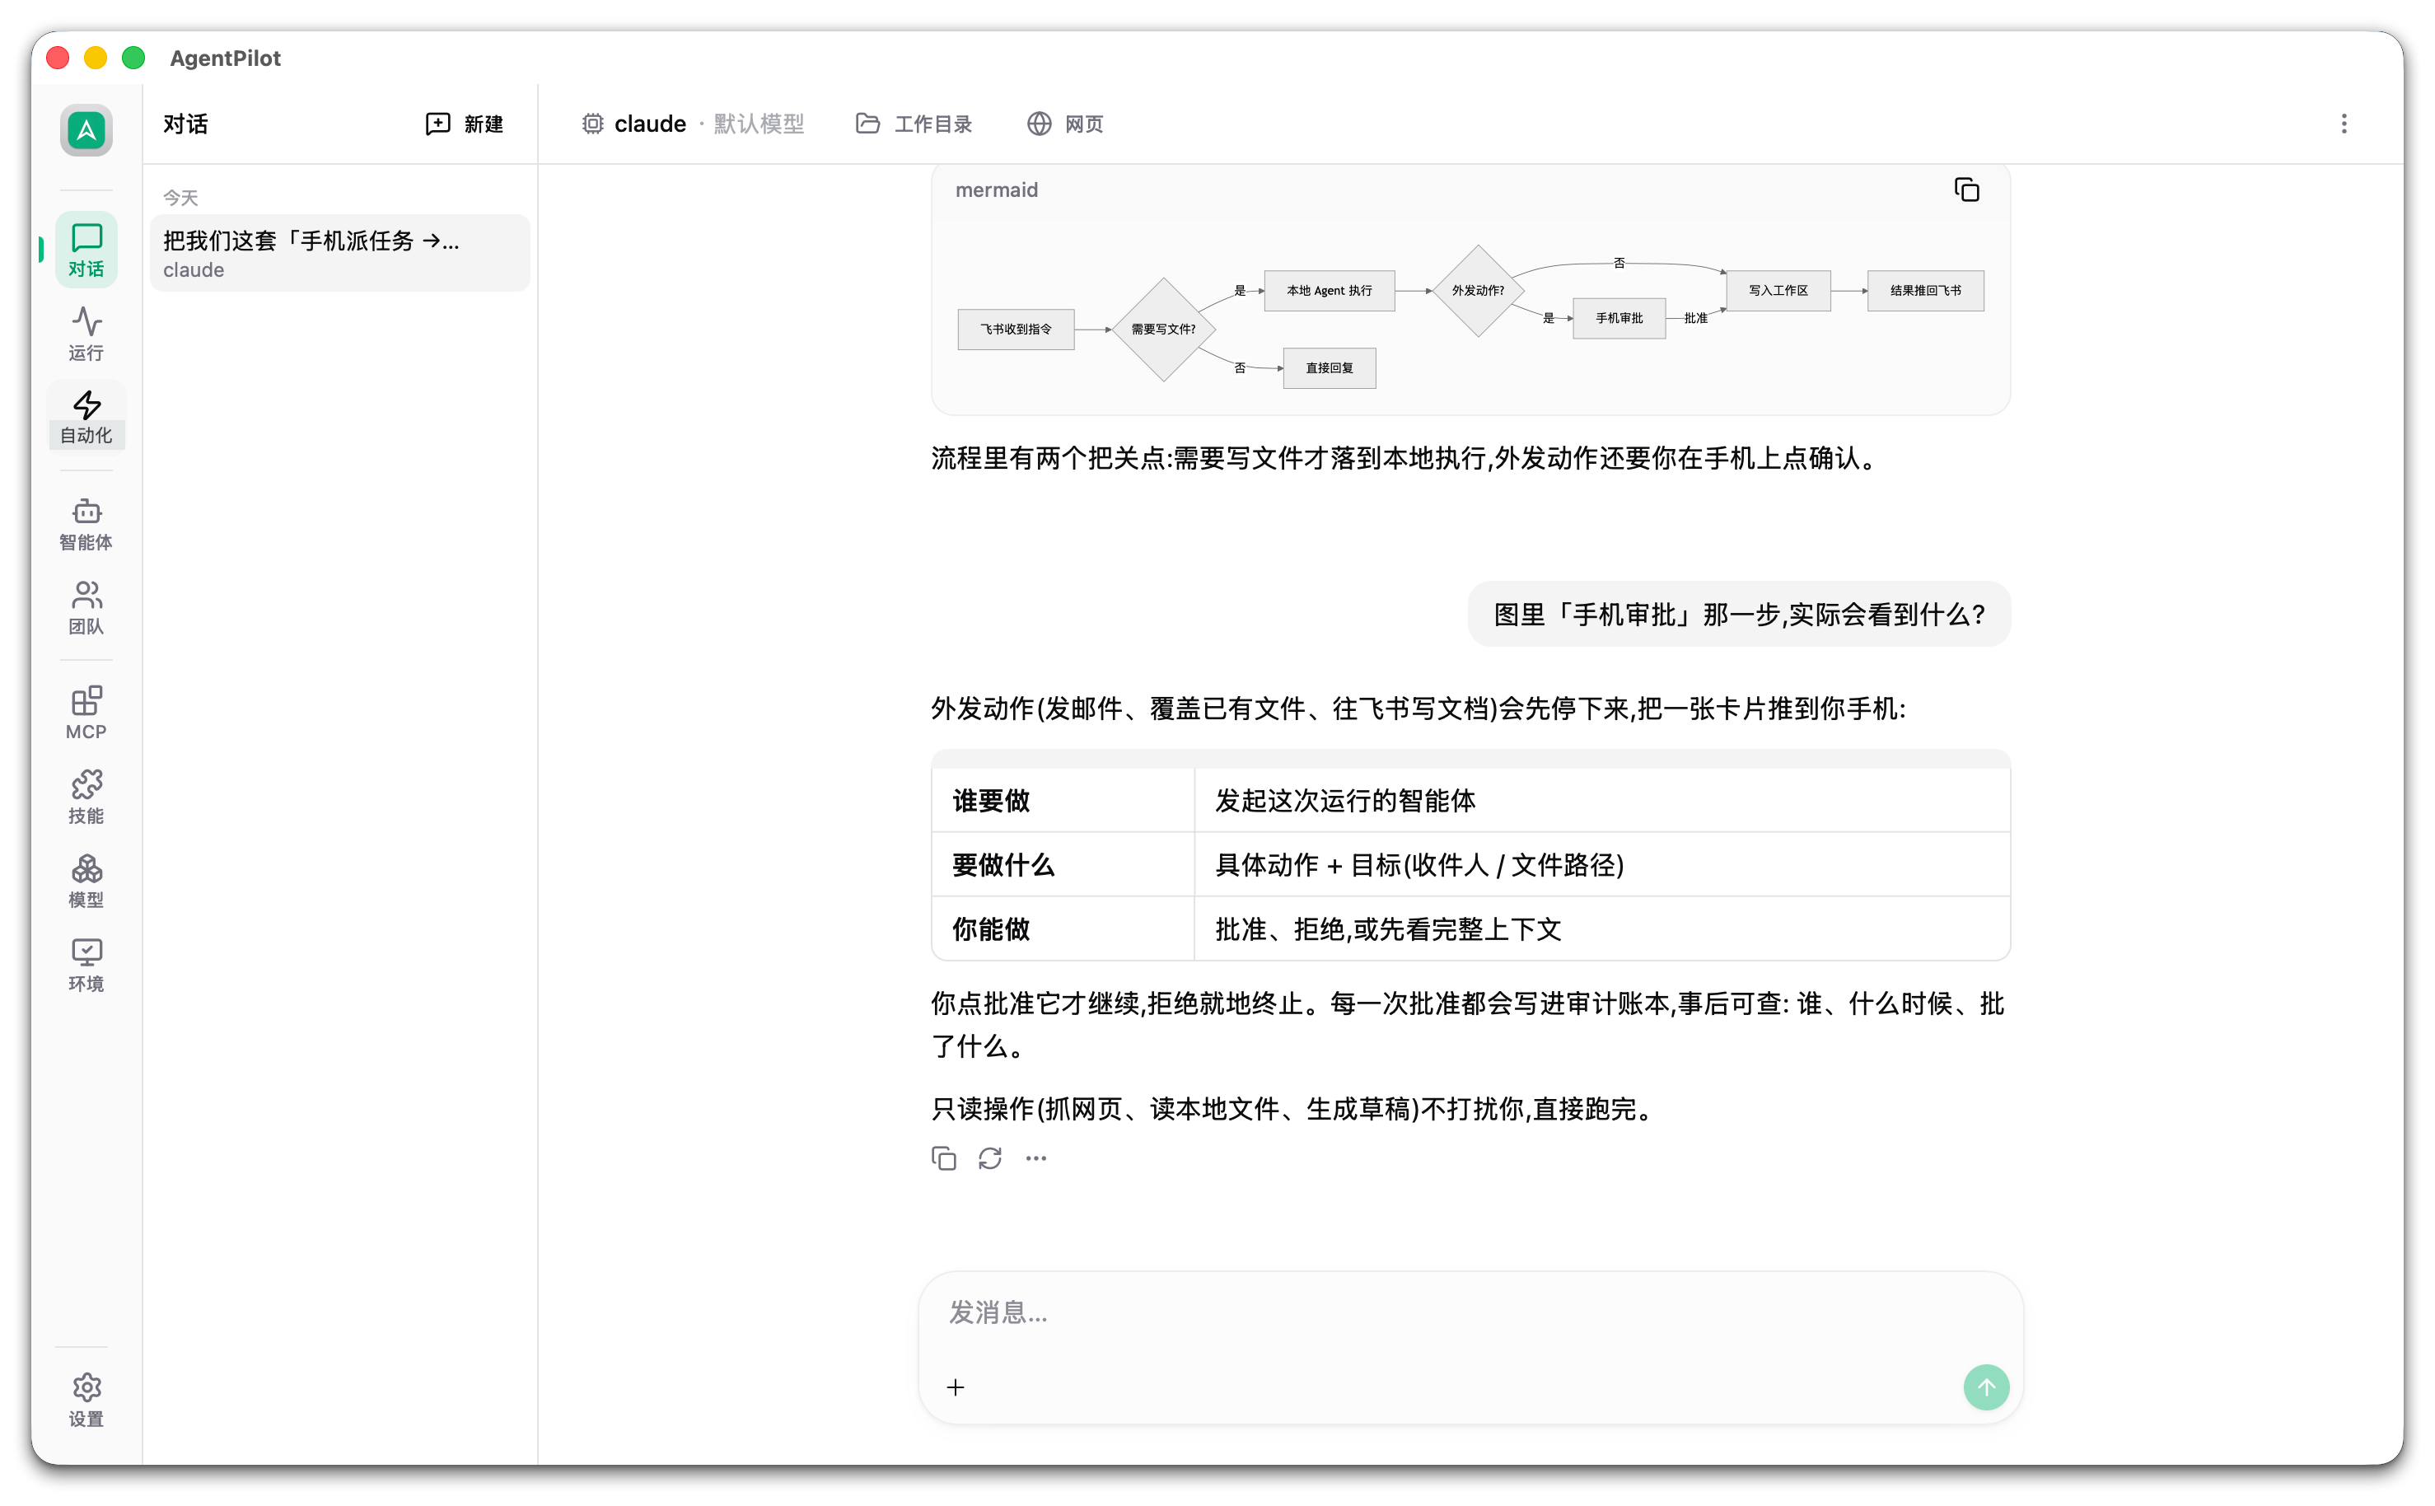2435x1506 pixels.
Task: Open the 工作目录 folder option
Action: coord(914,124)
